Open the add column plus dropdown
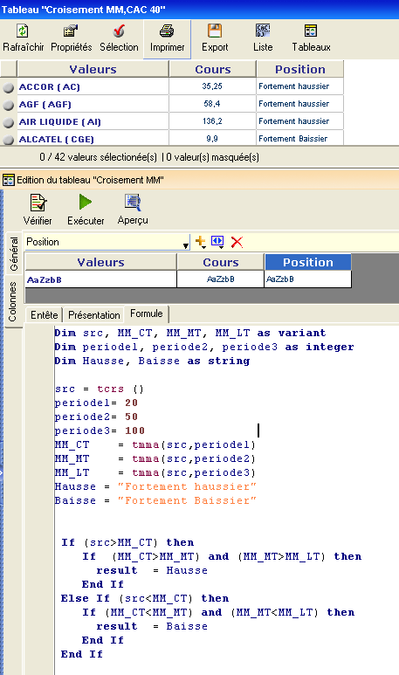This screenshot has width=399, height=675. (x=200, y=242)
